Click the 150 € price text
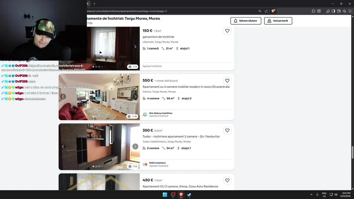 147,31
